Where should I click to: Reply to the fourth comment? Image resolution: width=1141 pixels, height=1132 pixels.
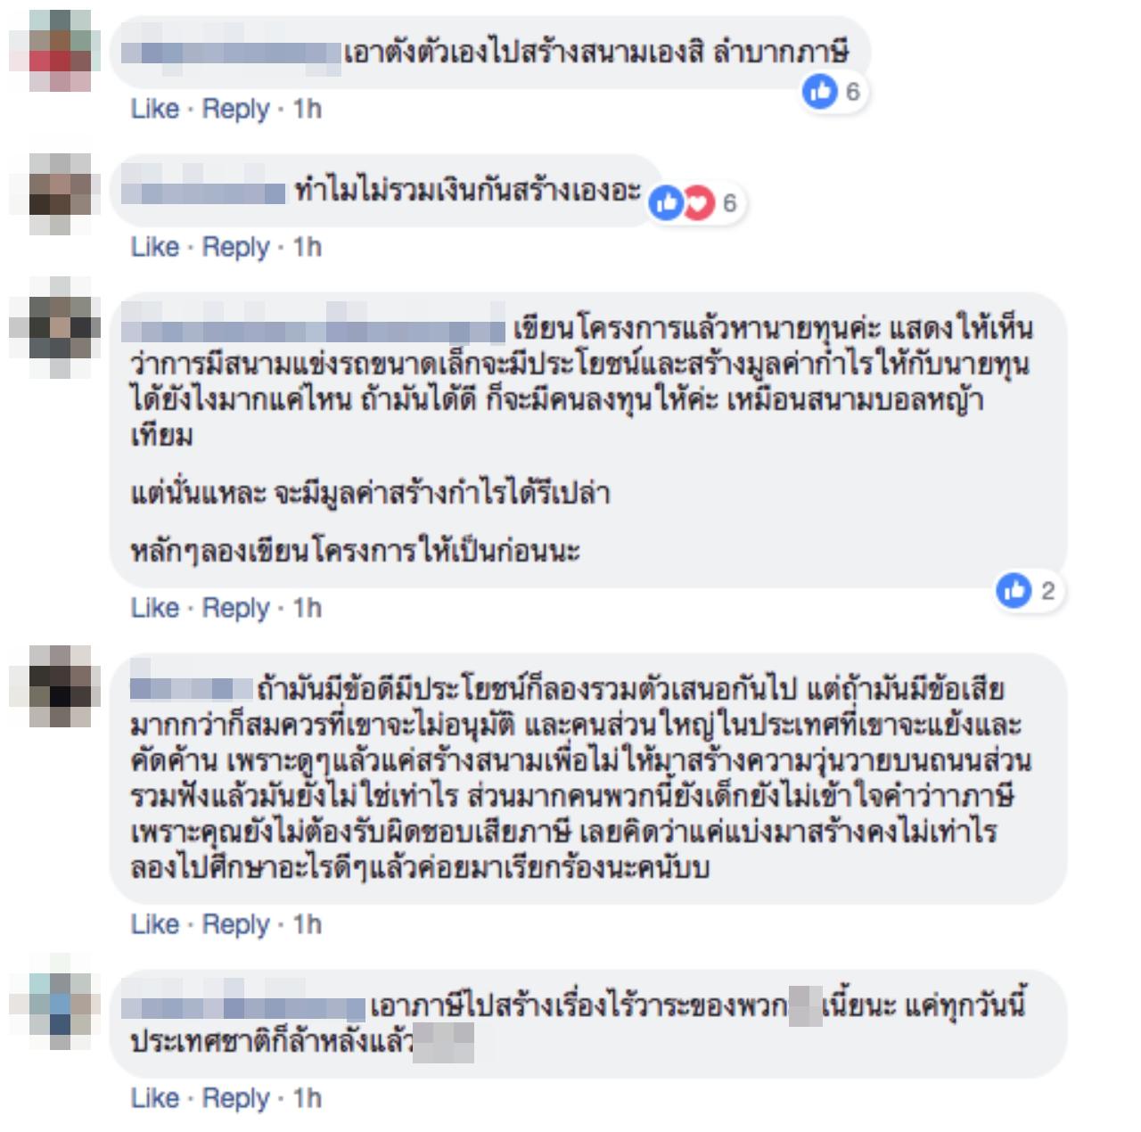coord(235,925)
